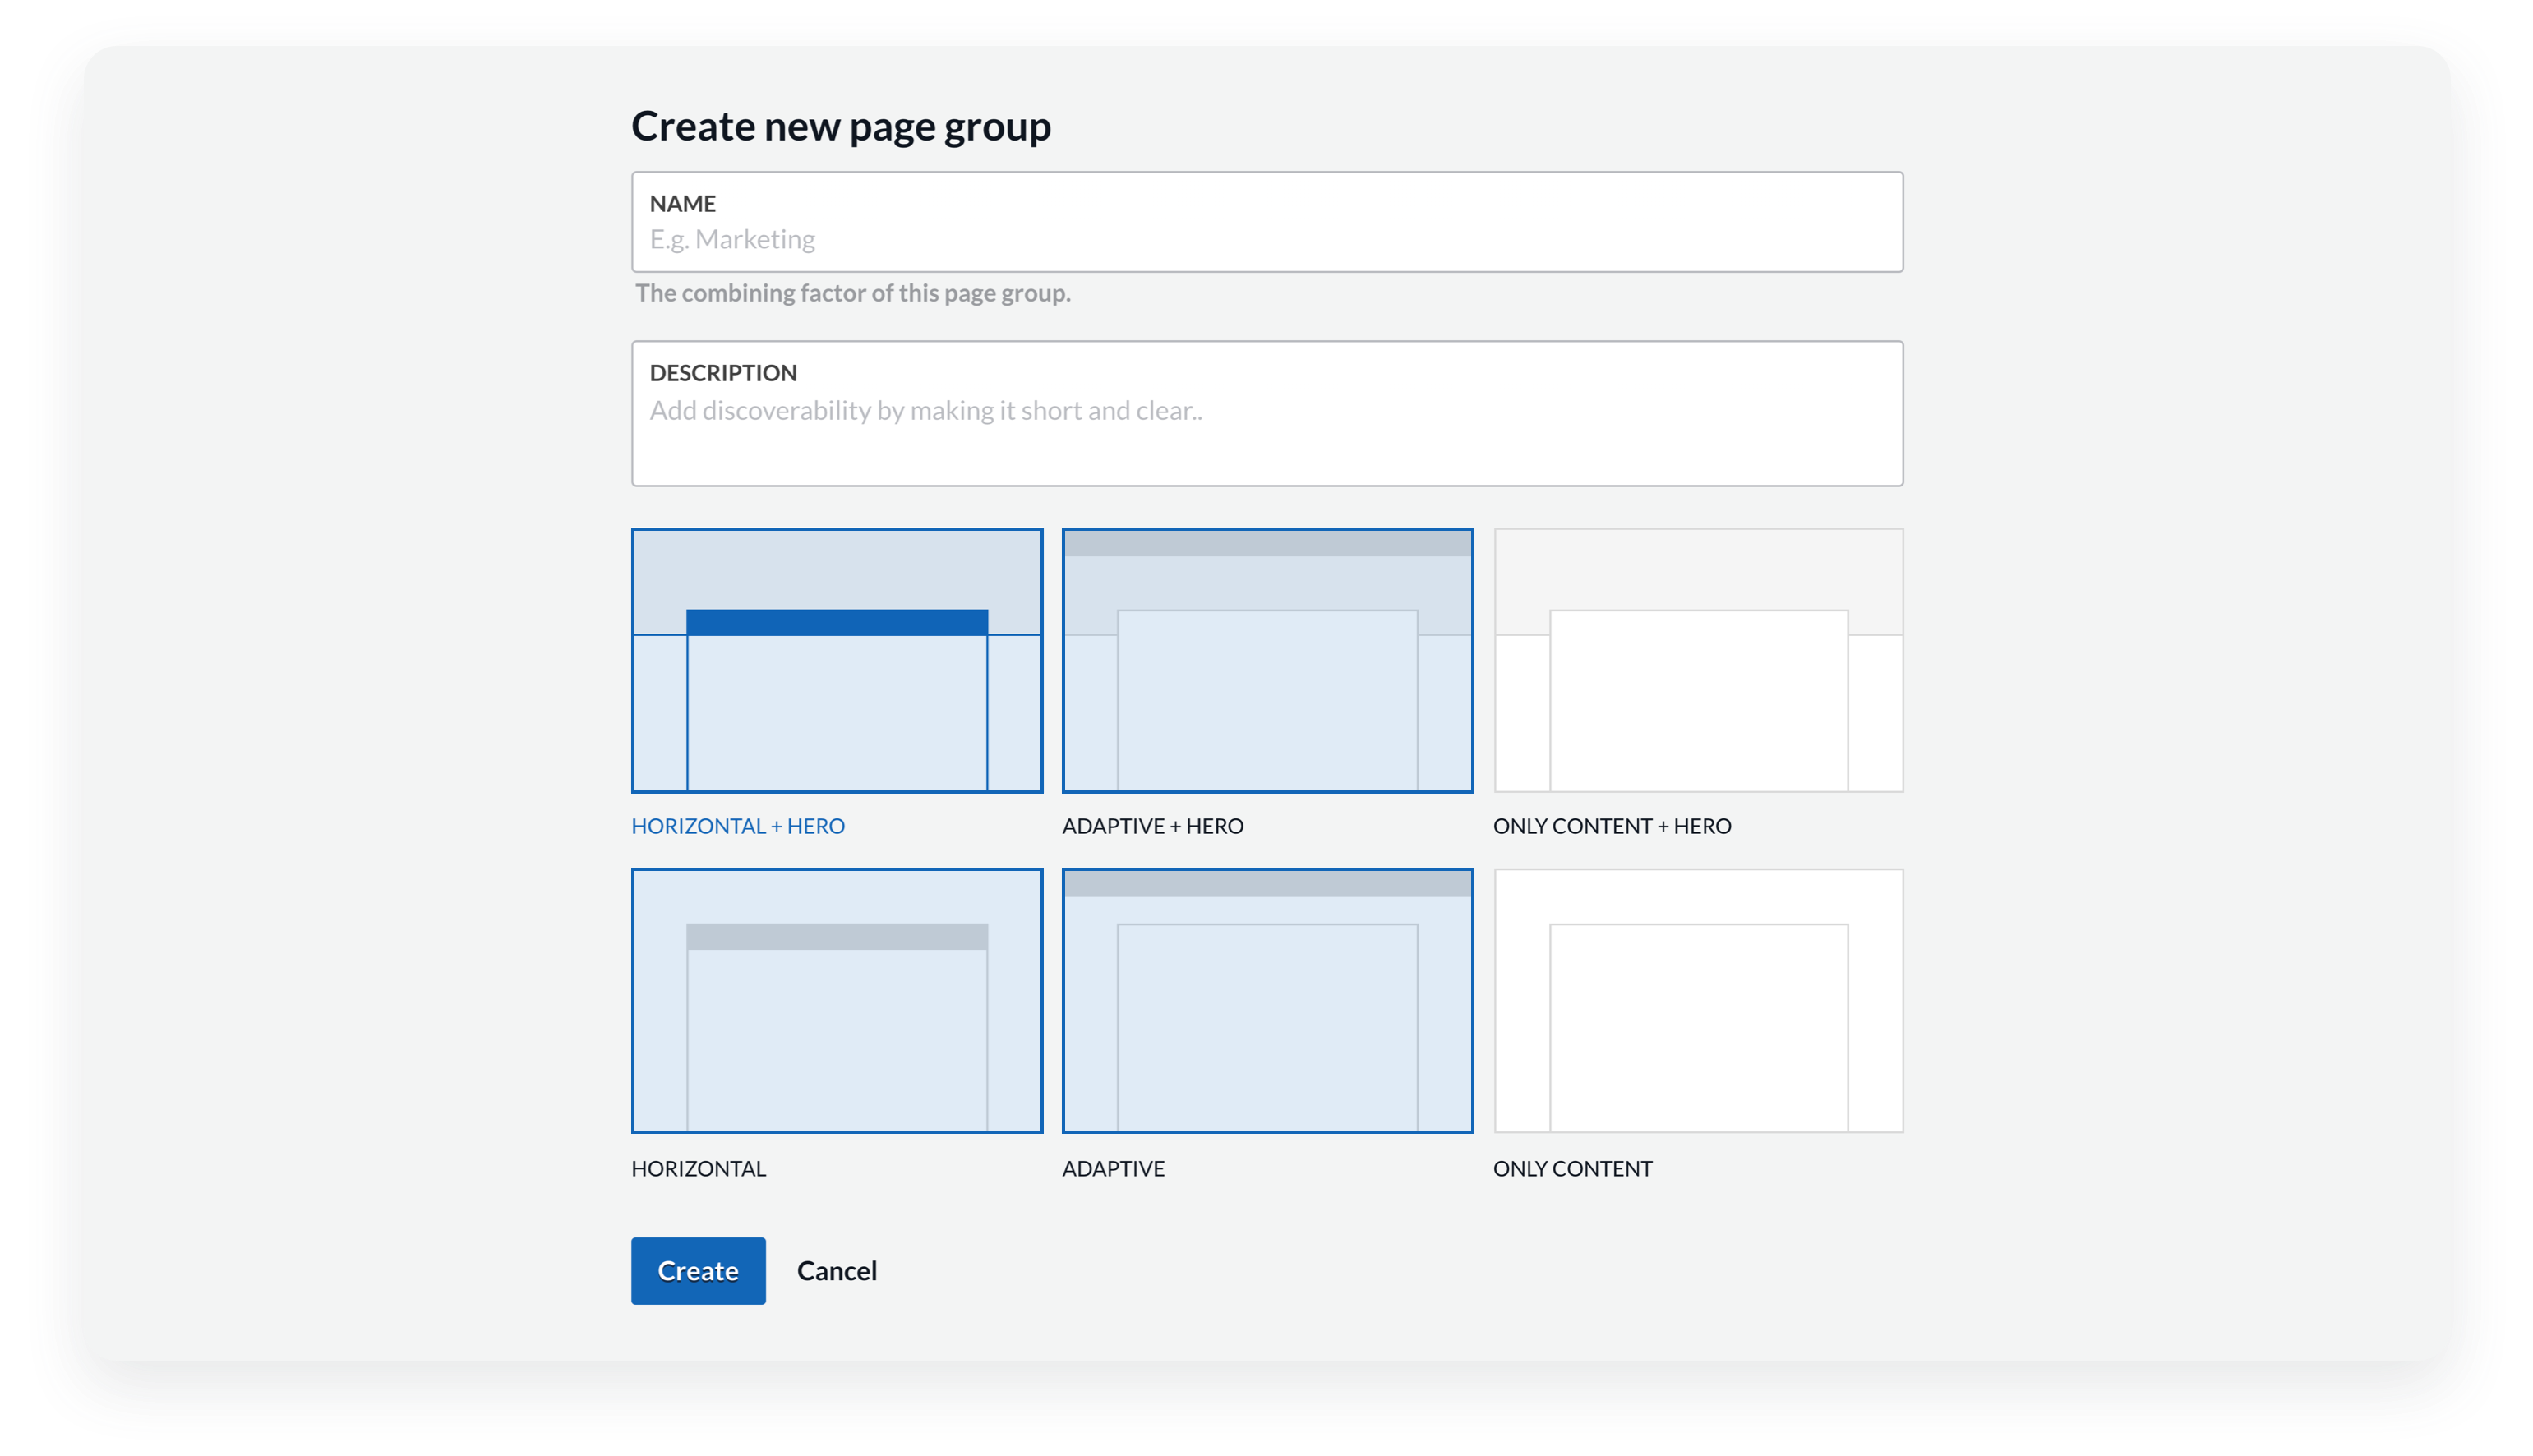Click the ADAPTIVE + HERO label text
Viewport: 2533px width, 1456px height.
pos(1152,826)
